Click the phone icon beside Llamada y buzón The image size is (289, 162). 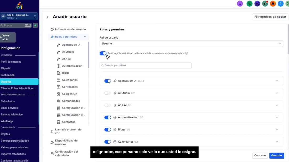click(x=52, y=132)
